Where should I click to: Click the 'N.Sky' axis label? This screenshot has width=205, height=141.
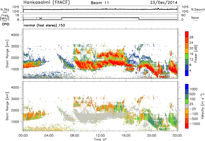click(5, 9)
